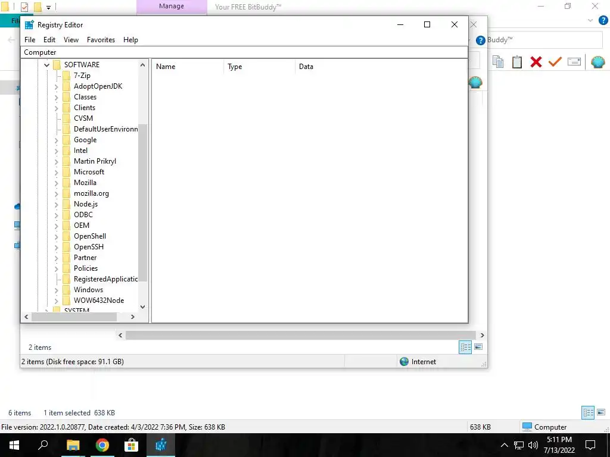Expand the Classes key
610x457 pixels.
pos(57,97)
